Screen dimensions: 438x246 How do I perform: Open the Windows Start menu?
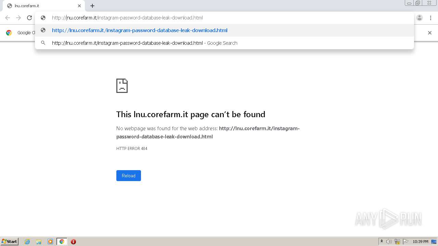coord(10,241)
